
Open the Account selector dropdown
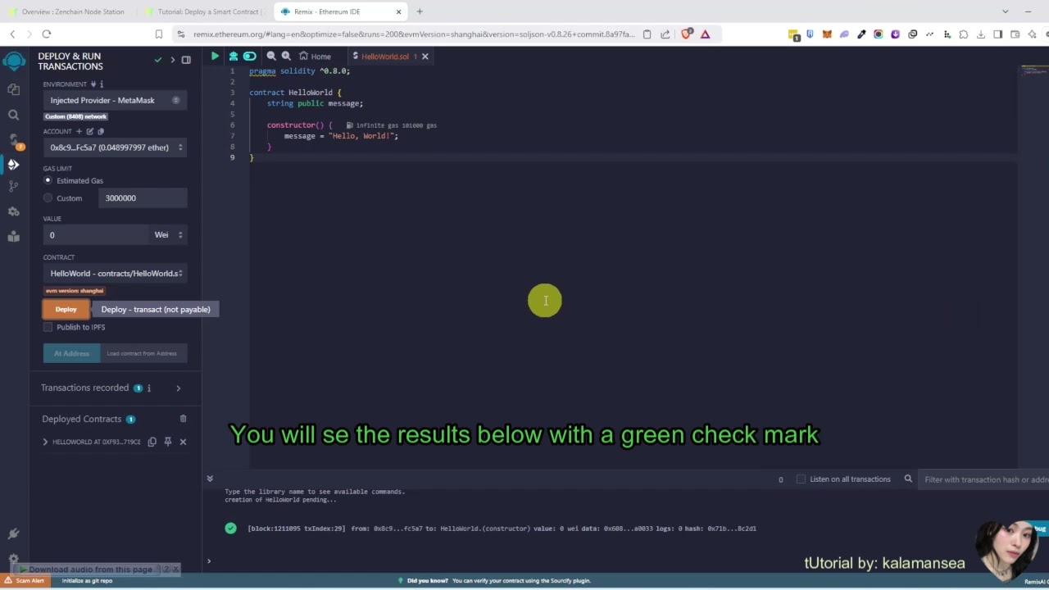[116, 147]
